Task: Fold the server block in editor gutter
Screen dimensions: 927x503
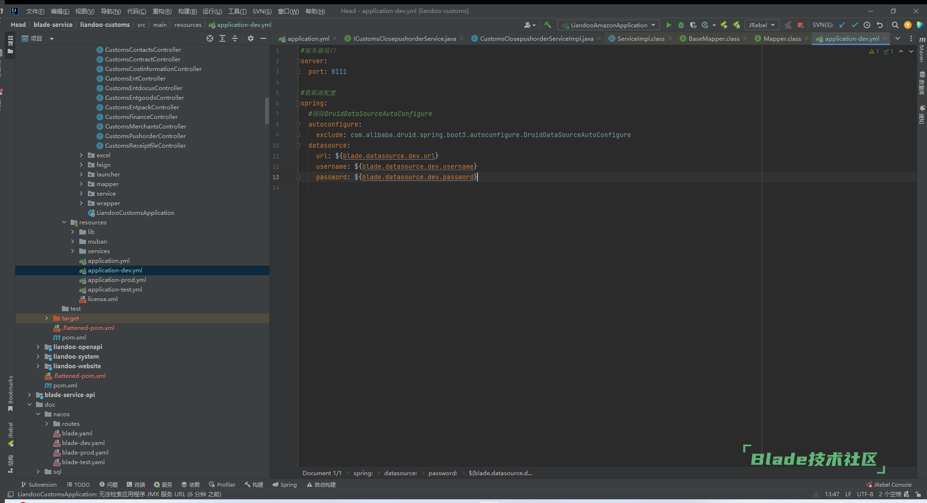Action: (x=298, y=61)
